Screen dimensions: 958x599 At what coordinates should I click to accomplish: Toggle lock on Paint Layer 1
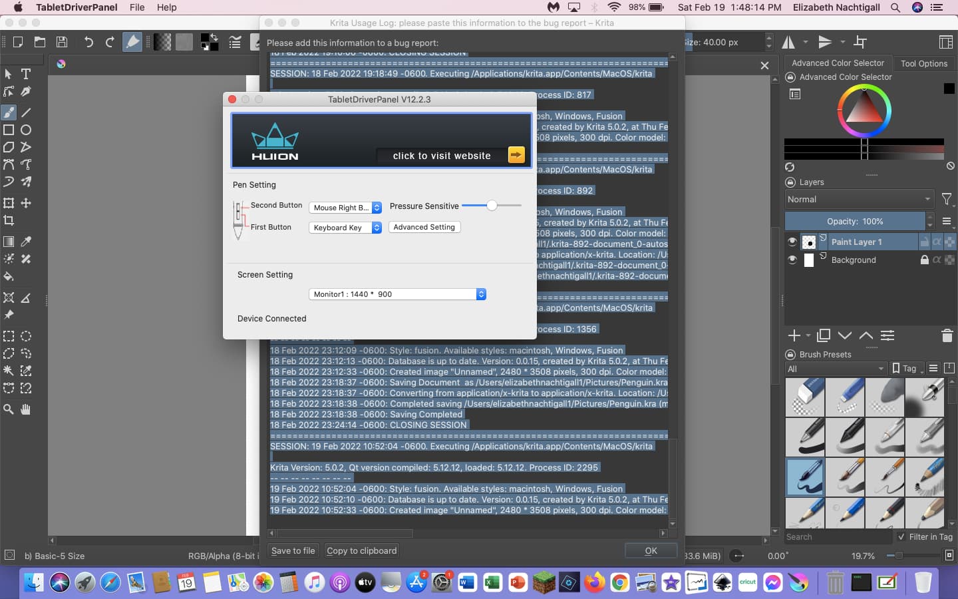click(924, 242)
